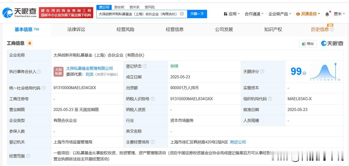Image resolution: width=349 pixels, height=166 pixels.
Task: Switch to the 经营信息 tab
Action: [x=175, y=29]
